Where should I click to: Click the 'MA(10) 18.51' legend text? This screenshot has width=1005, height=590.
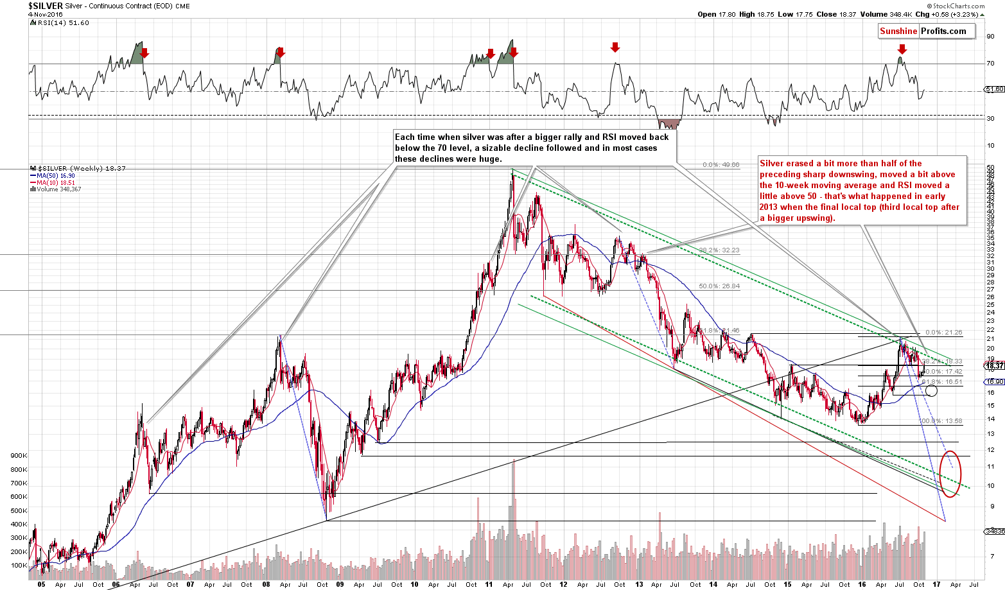click(56, 182)
